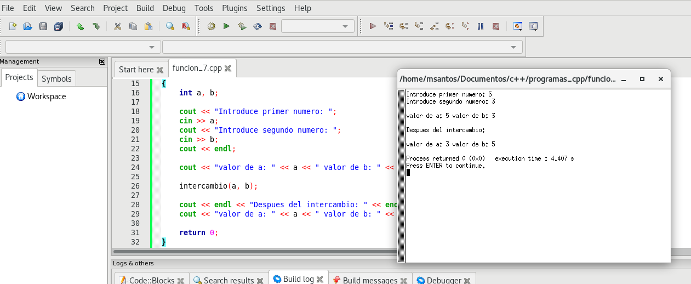Click the Find magnifier icon
Screen dimensions: 691x284
[170, 26]
